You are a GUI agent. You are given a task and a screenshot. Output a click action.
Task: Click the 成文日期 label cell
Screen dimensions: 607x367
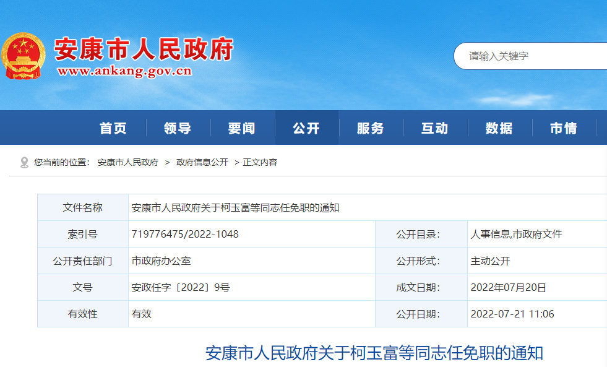[x=421, y=287]
